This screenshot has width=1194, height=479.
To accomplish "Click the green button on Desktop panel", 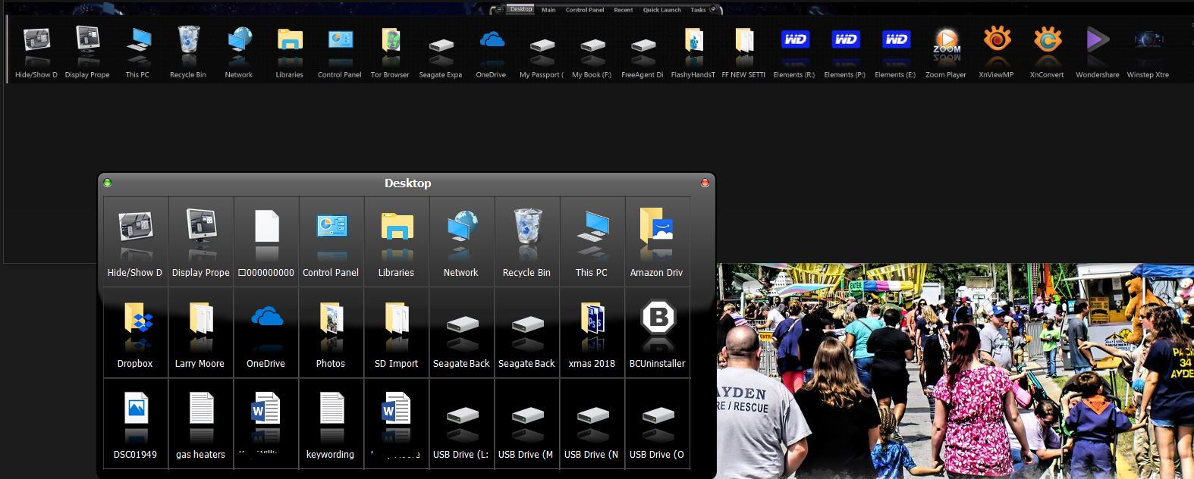I will 107,183.
